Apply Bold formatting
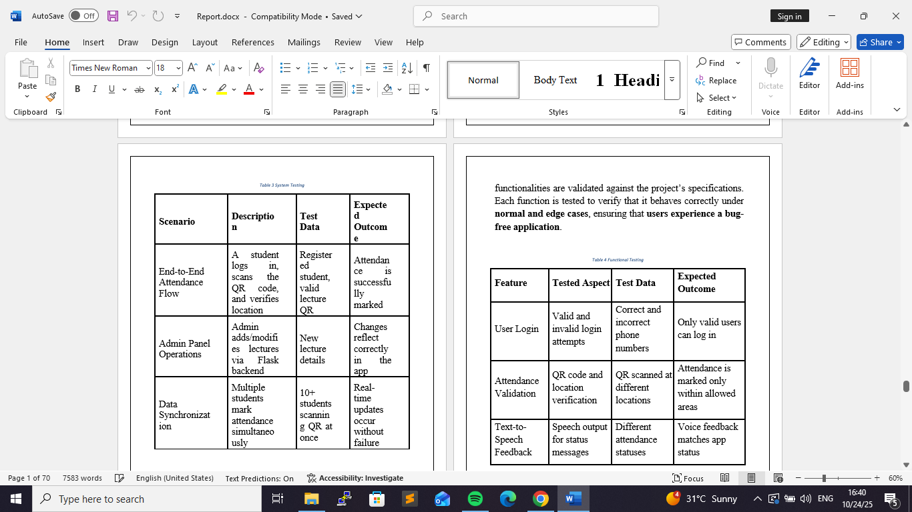 (x=77, y=89)
